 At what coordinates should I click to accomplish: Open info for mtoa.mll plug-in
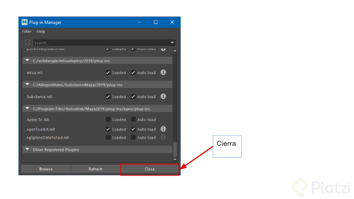point(163,72)
